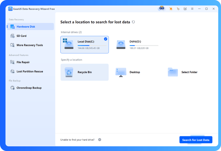Click the Hardware Disk icon
This screenshot has width=221, height=151.
click(x=12, y=26)
